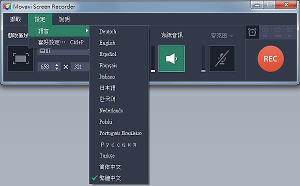
Task: Pick Nederlands from the language list
Action: [119, 110]
